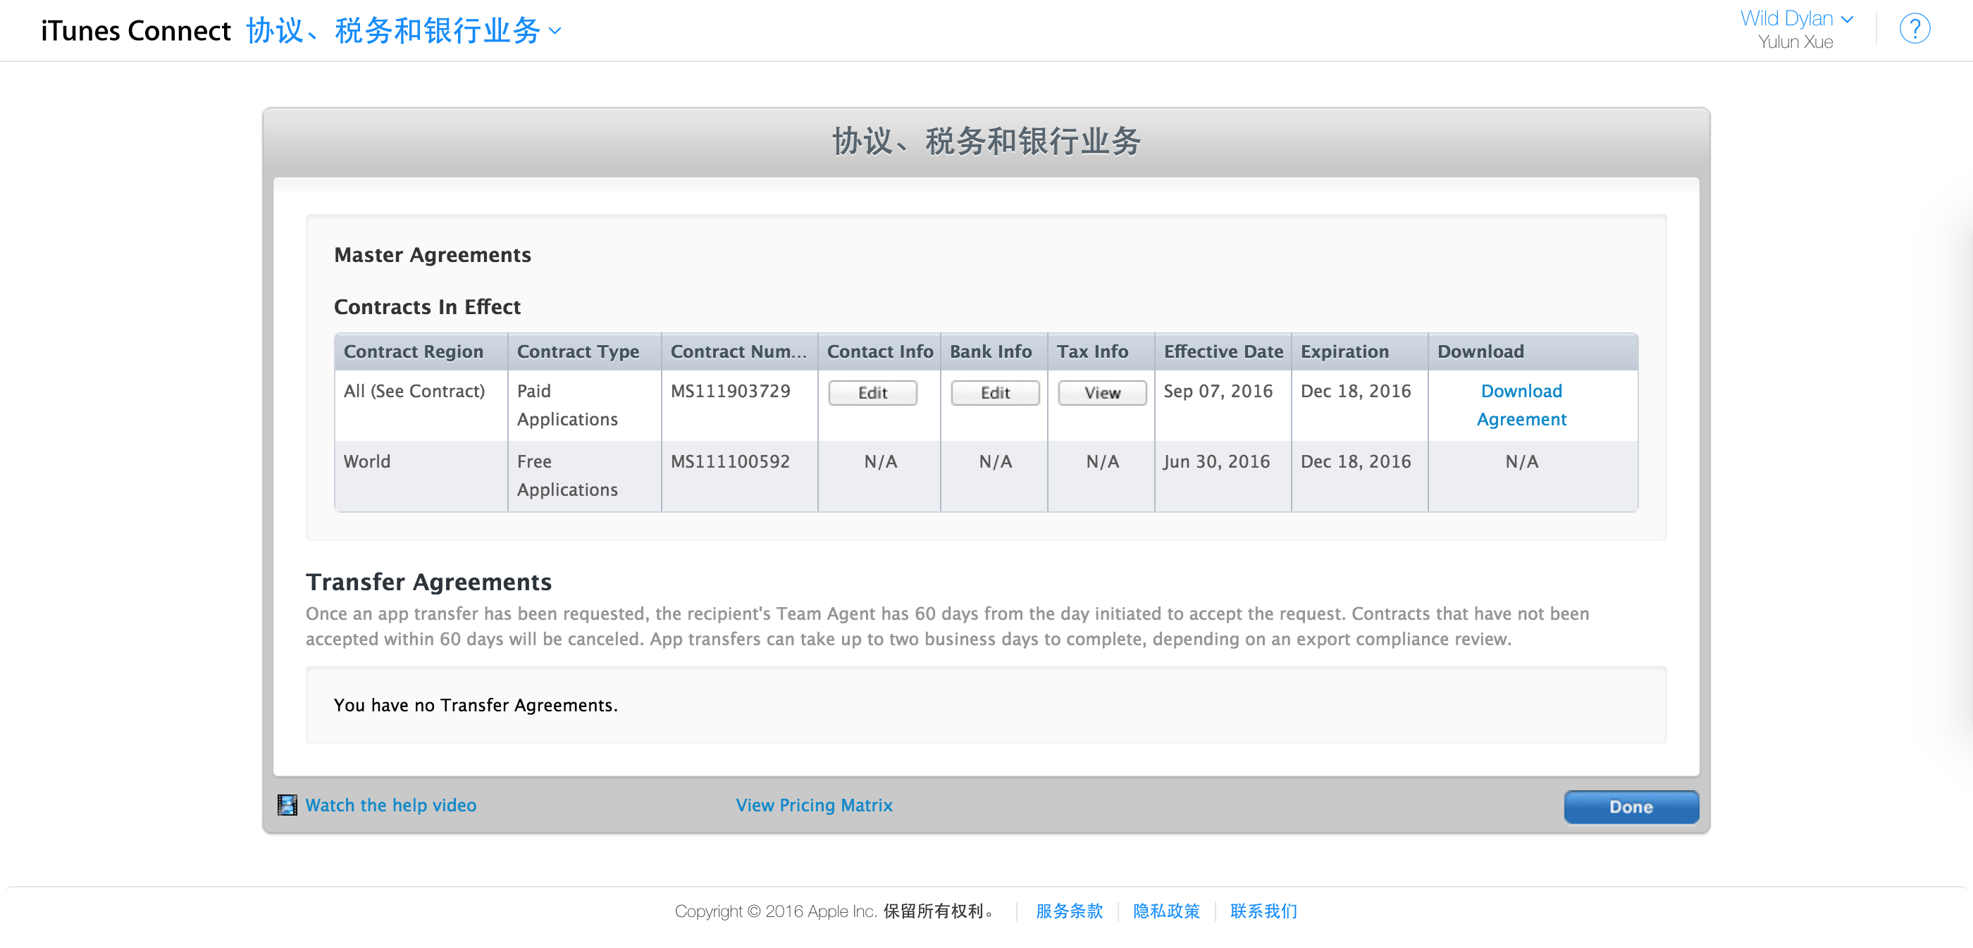The image size is (1973, 948).
Task: Click the help question mark icon
Action: (1914, 29)
